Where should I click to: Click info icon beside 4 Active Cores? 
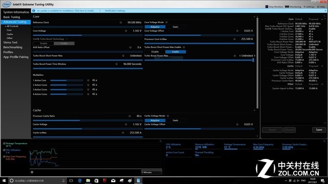[x=88, y=94]
